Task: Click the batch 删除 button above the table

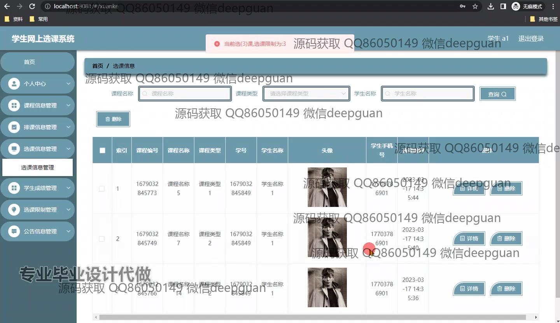Action: pos(113,119)
